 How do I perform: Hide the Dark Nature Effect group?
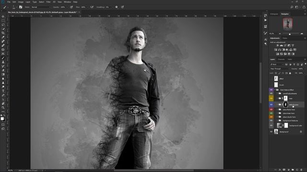point(271,90)
